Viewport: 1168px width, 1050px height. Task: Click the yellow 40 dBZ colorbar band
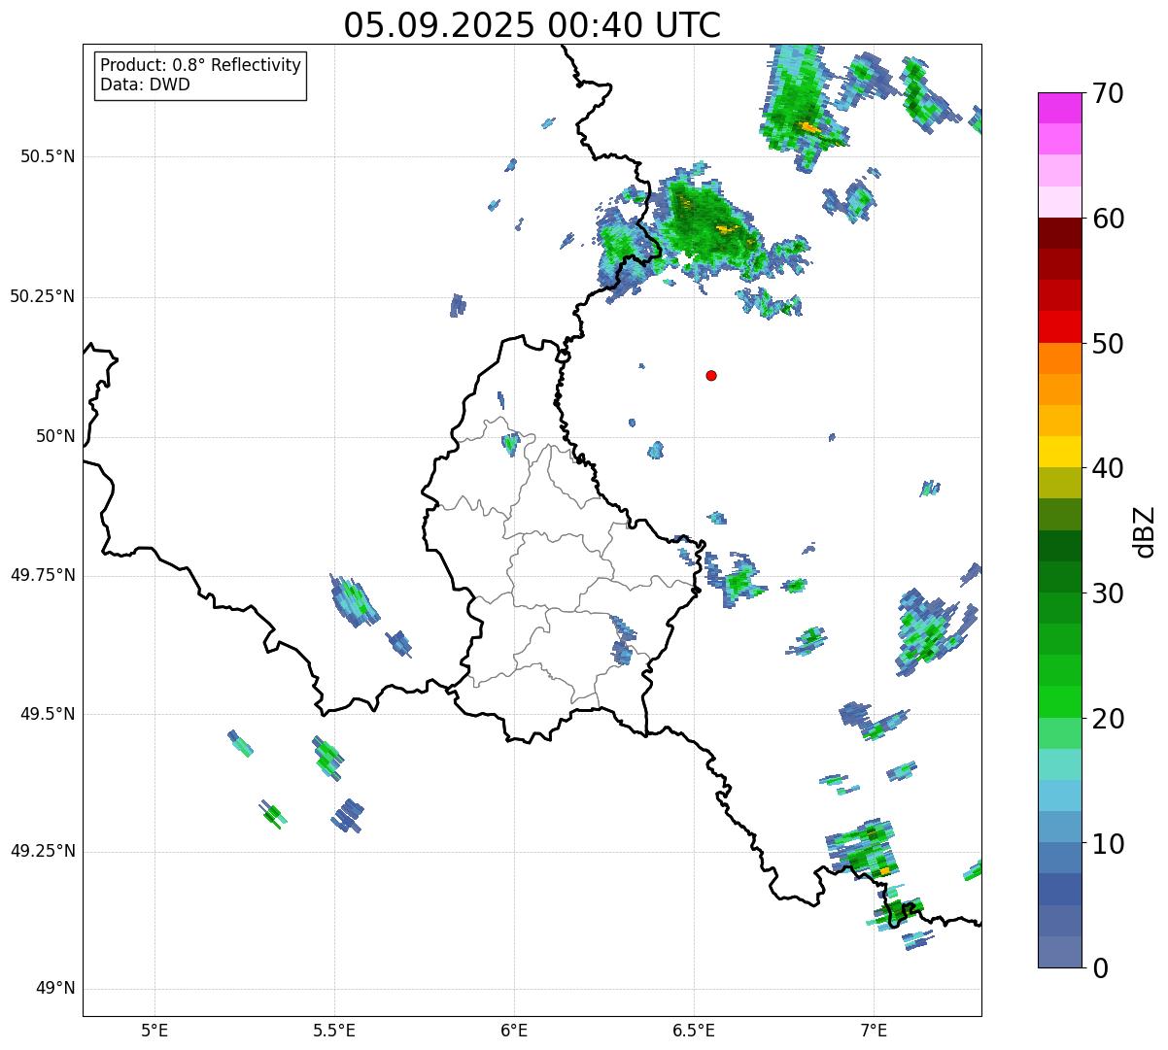coord(1059,452)
